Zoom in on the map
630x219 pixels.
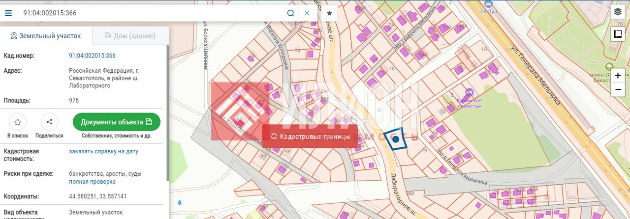tap(618, 76)
